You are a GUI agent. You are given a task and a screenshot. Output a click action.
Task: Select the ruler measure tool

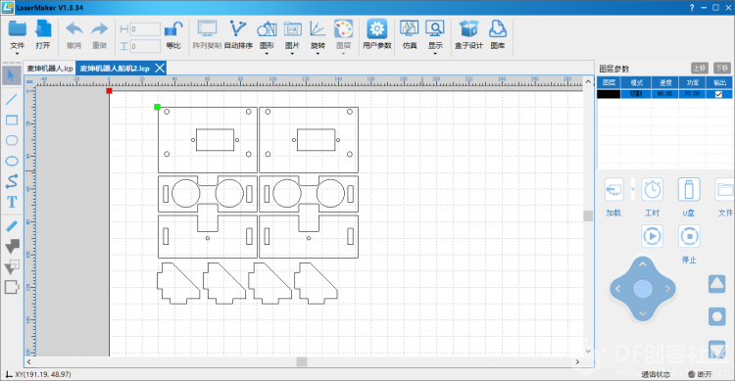click(12, 226)
